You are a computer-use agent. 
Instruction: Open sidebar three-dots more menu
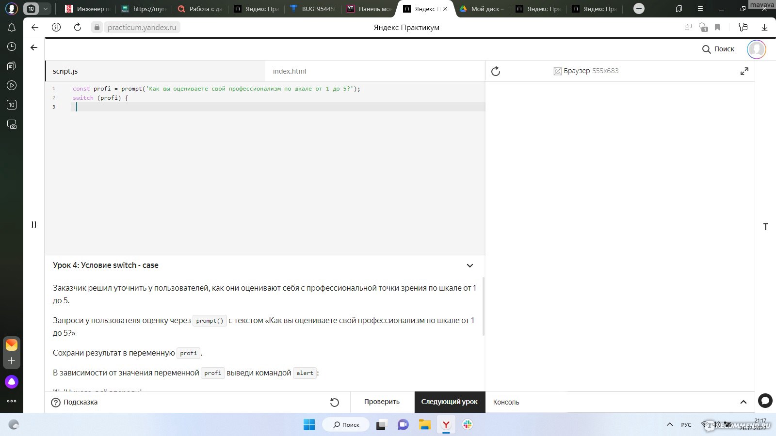pos(12,401)
